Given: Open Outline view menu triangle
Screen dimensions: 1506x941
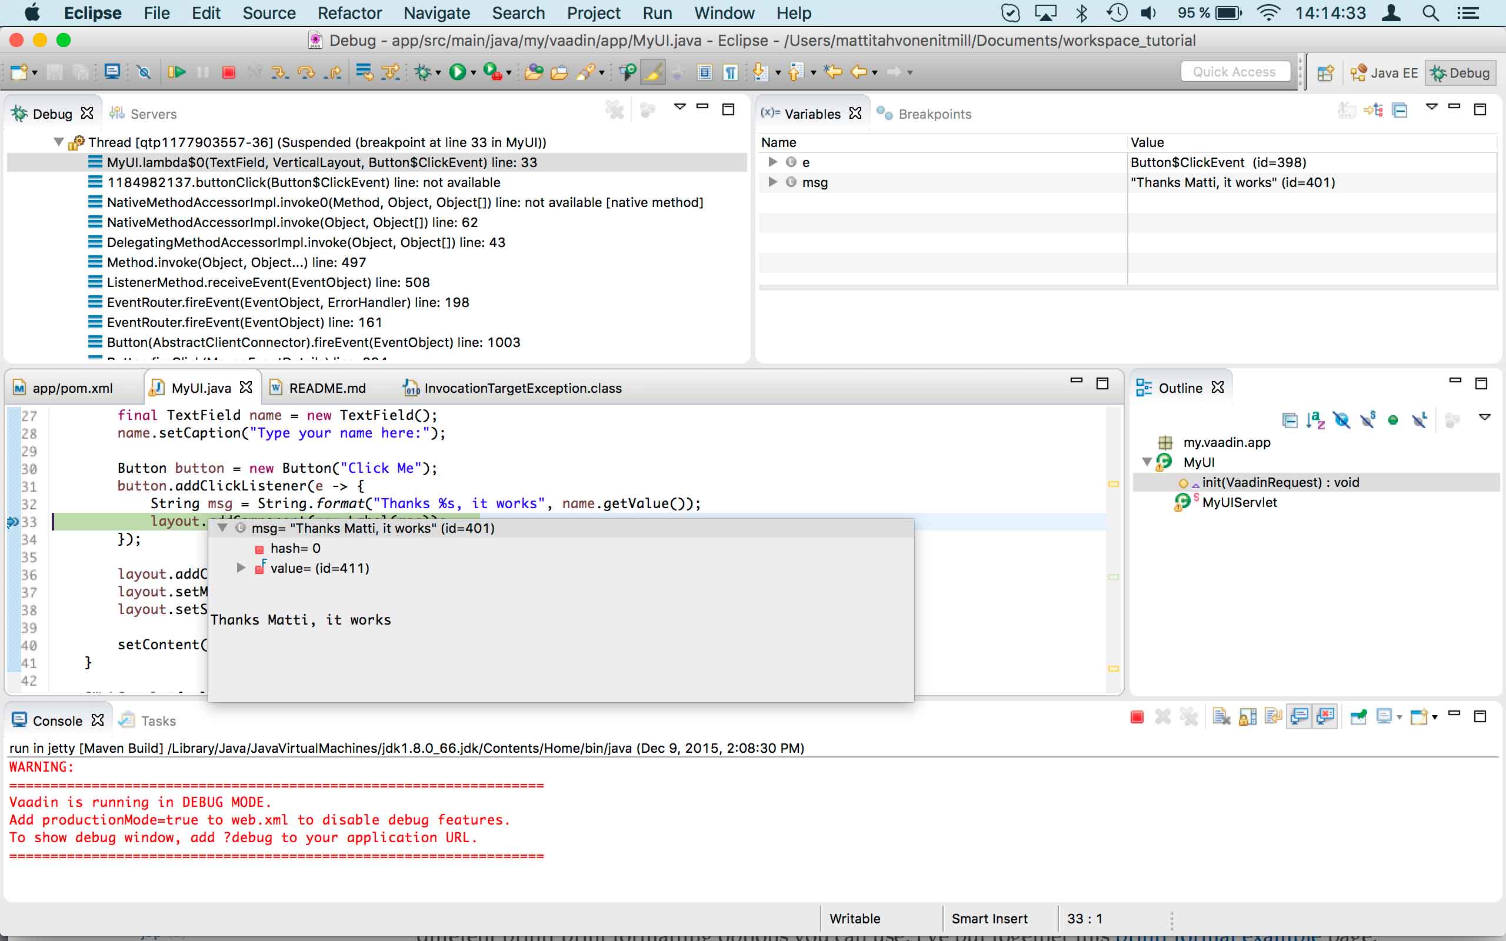Looking at the screenshot, I should click(1484, 417).
